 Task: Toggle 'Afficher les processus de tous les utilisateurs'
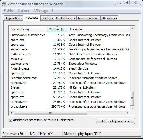(x=10, y=120)
